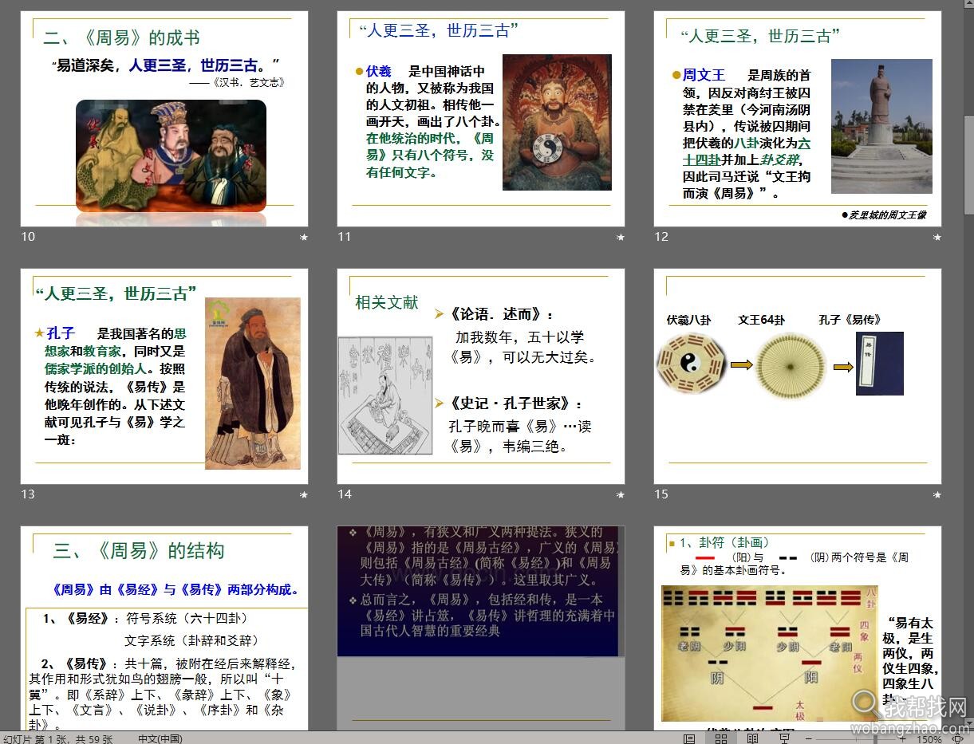Viewport: 974px width, 744px height.
Task: Click slide number 11 label
Action: [x=345, y=237]
